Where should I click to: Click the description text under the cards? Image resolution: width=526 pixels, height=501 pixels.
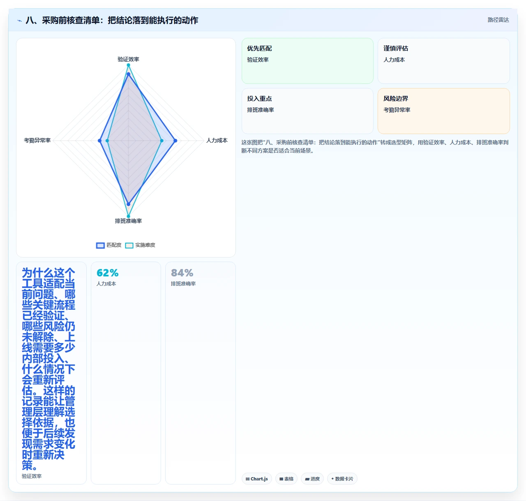pyautogui.click(x=375, y=146)
